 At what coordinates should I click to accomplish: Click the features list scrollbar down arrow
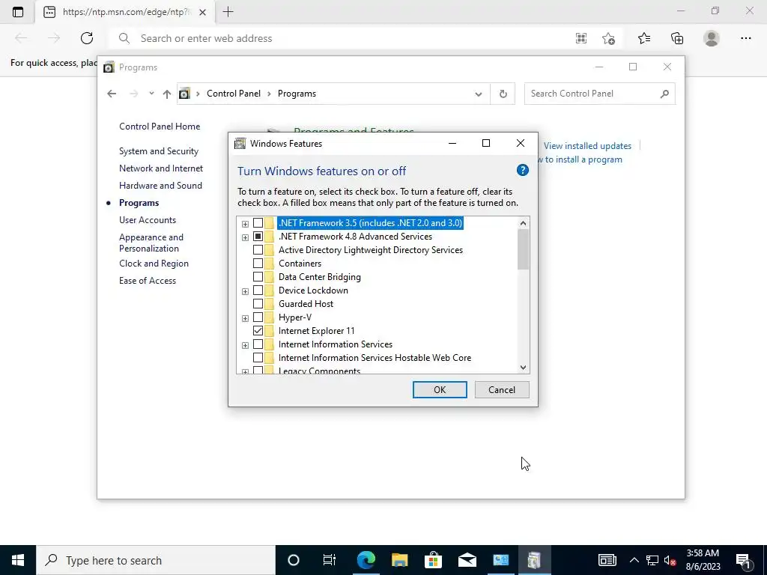(x=523, y=368)
